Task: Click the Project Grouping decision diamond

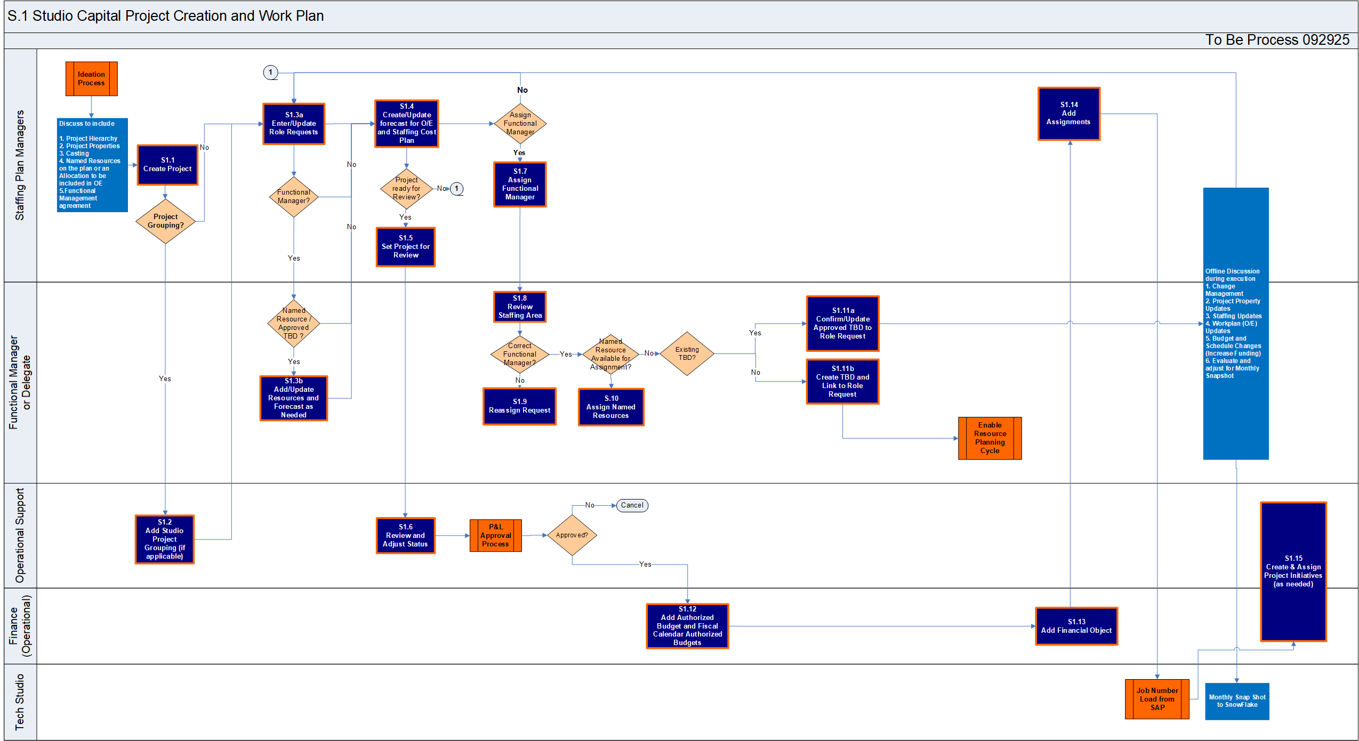Action: [165, 221]
